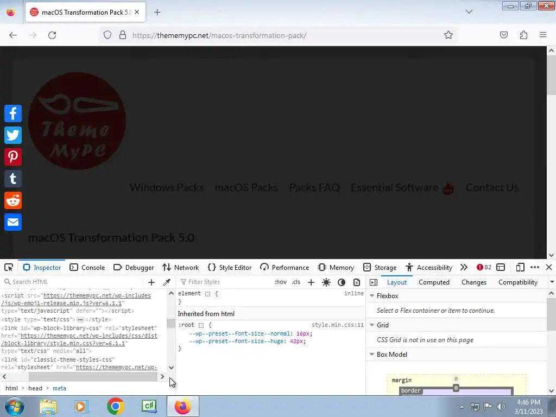
Task: Activate the element picker tool in DevTools
Action: (x=9, y=267)
